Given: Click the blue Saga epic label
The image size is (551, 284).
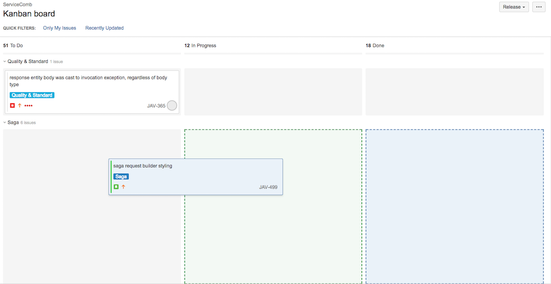Looking at the screenshot, I should [x=121, y=176].
